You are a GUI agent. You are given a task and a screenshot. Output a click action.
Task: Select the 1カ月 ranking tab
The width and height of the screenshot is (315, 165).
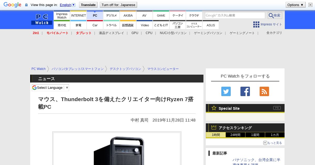pos(275,135)
